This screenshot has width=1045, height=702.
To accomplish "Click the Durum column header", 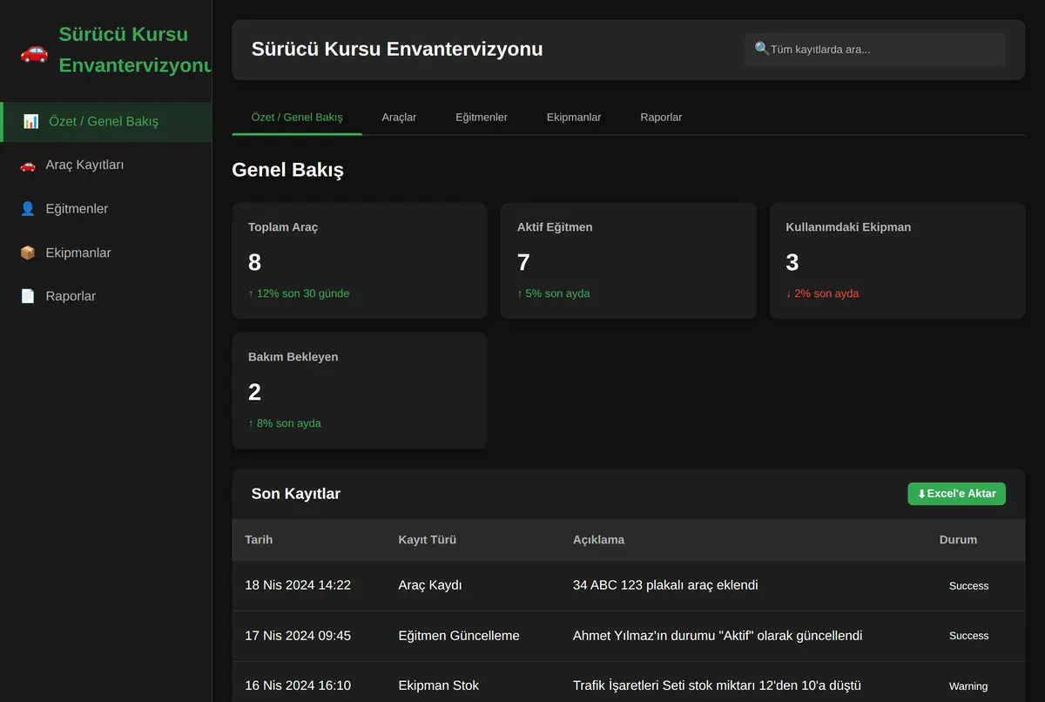I will tap(958, 539).
